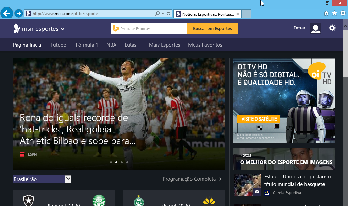Click the Buscar em Esportes button
The image size is (348, 206).
212,28
